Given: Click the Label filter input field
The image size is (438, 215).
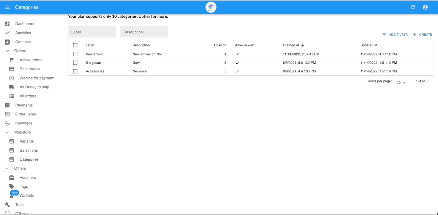Looking at the screenshot, I should pyautogui.click(x=92, y=32).
